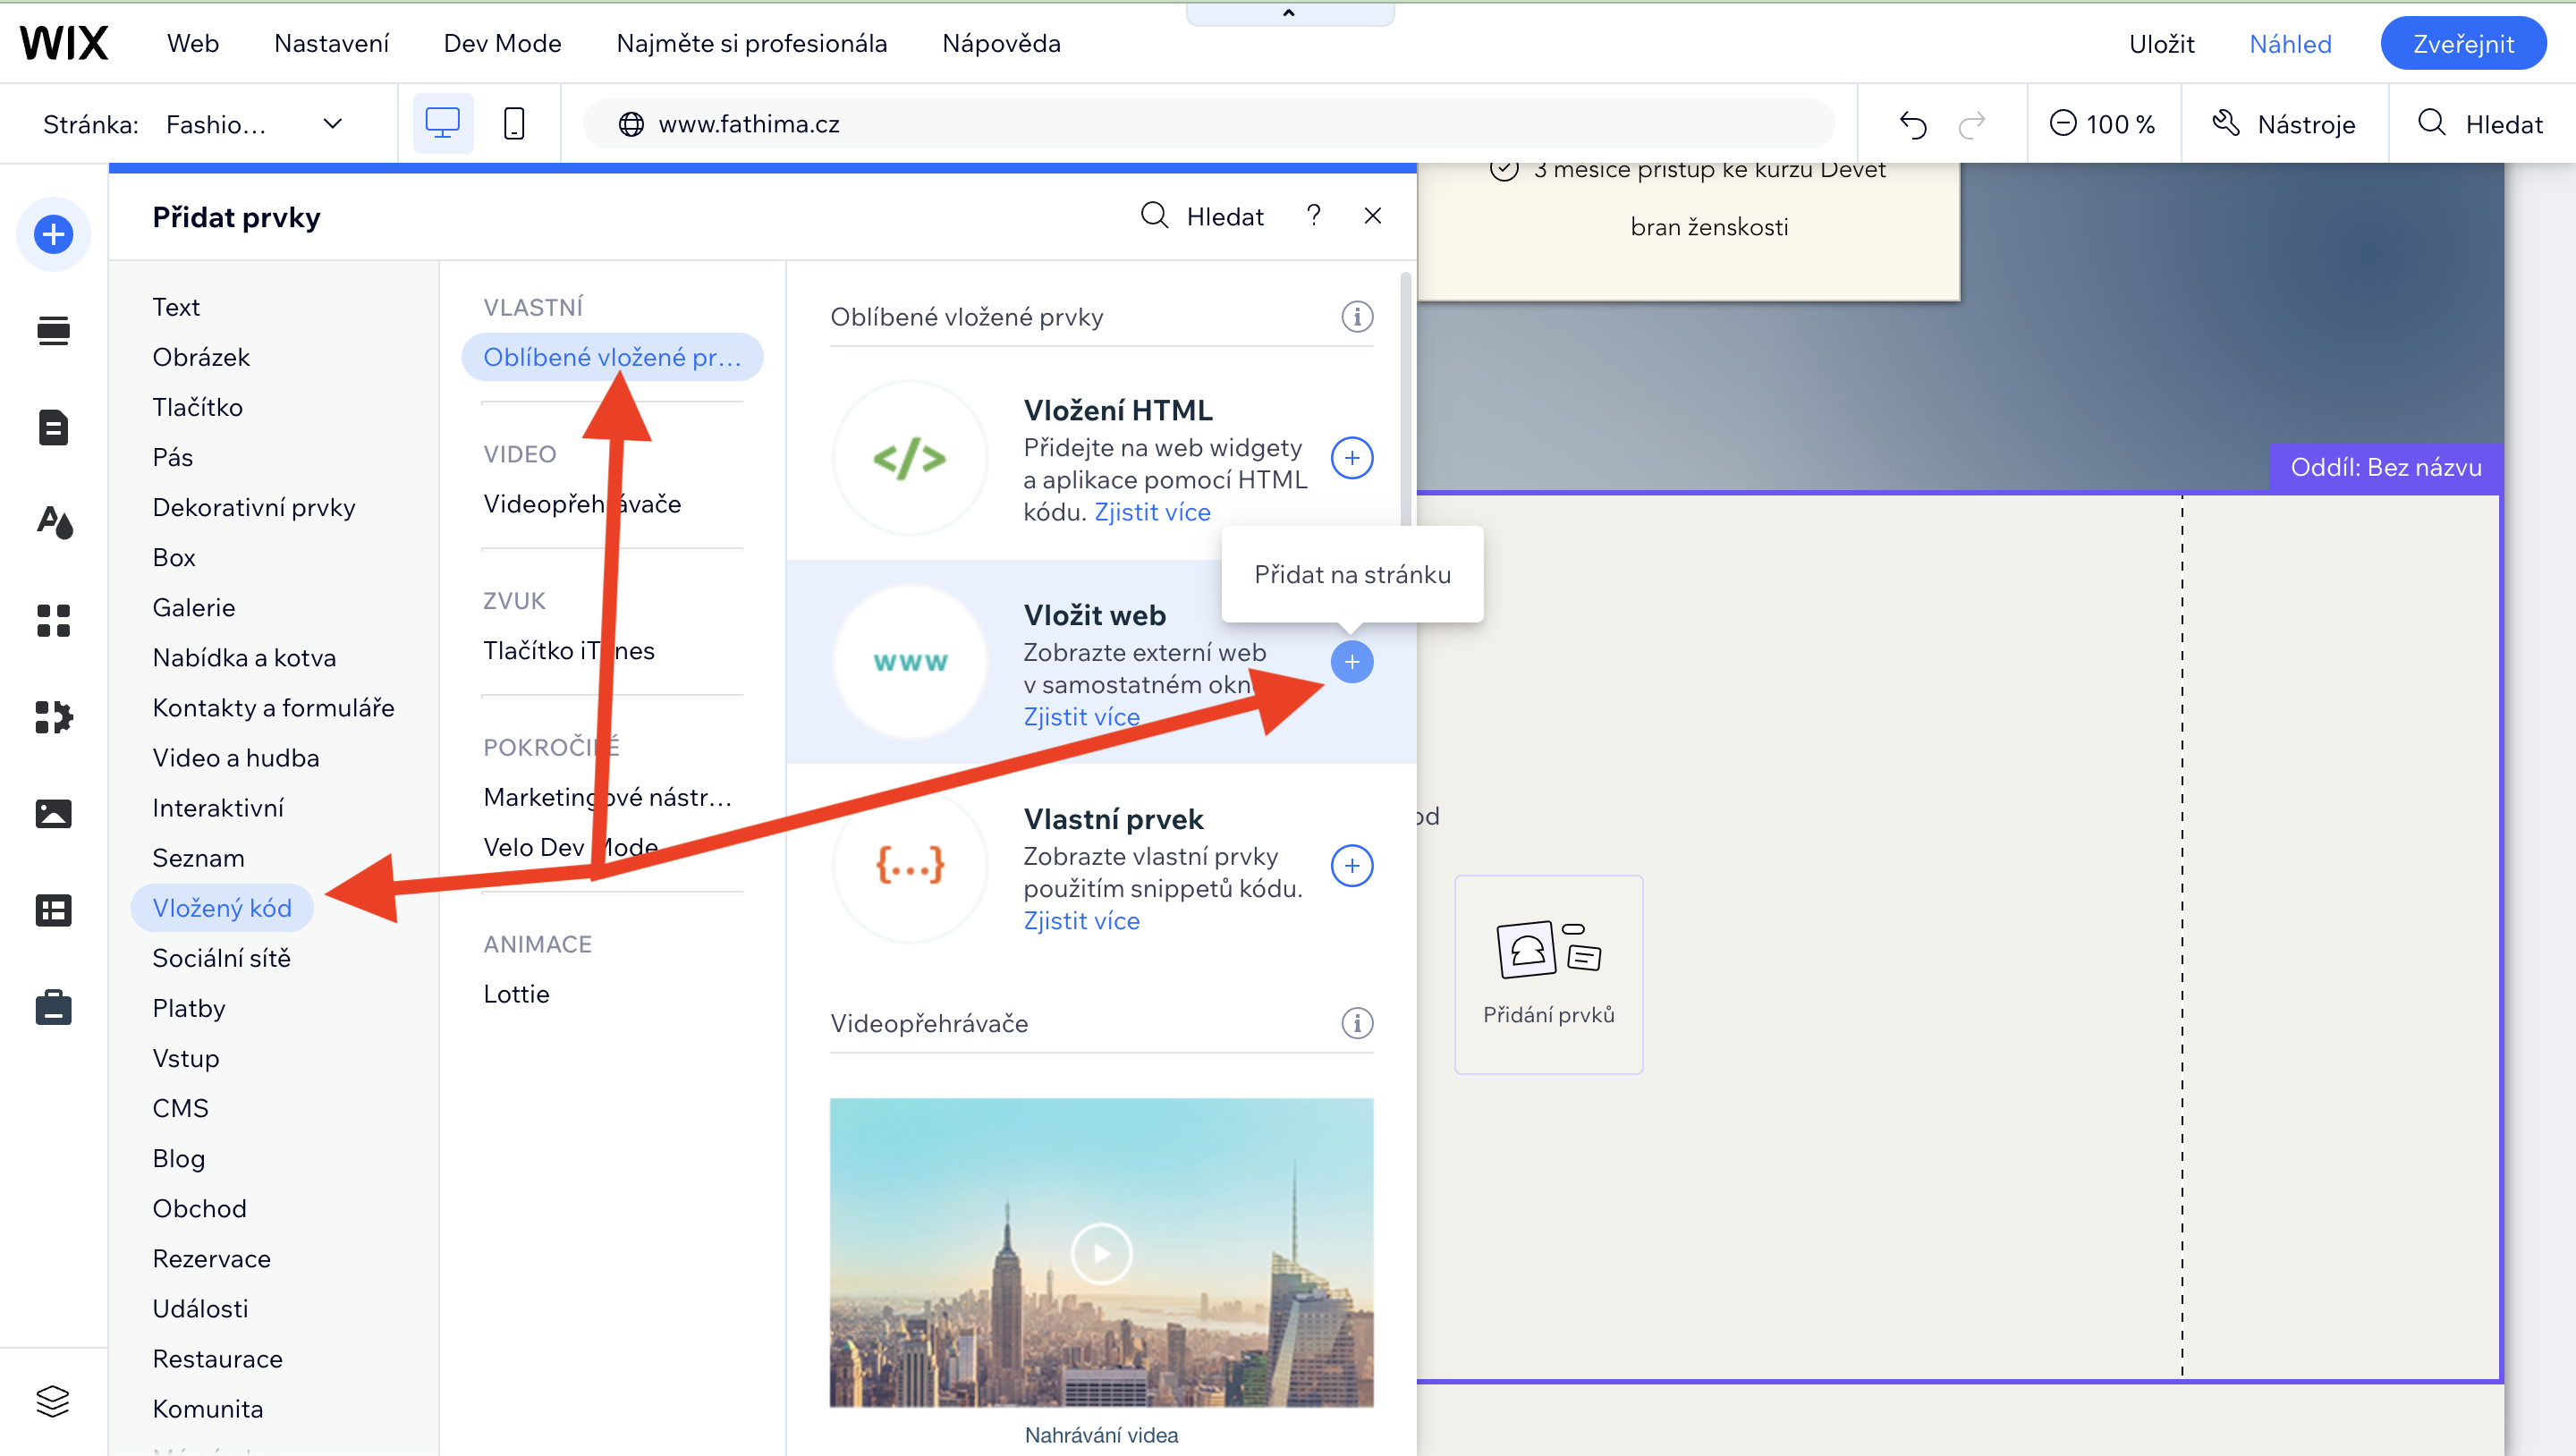The height and width of the screenshot is (1456, 2576).
Task: Select Sociální sítě category in list
Action: pos(221,958)
